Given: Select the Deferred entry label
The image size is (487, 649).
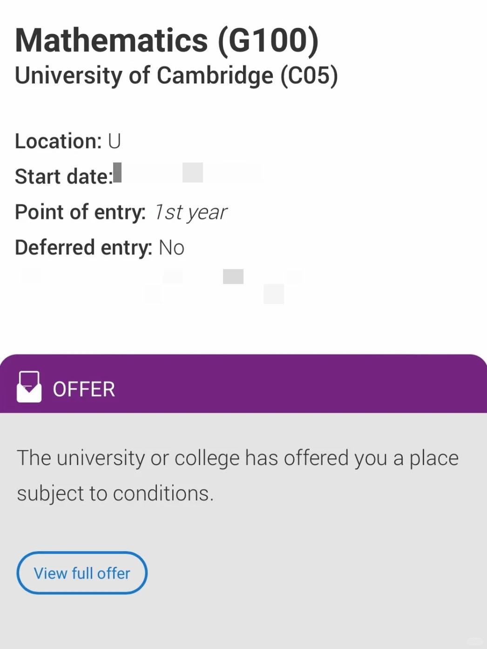Looking at the screenshot, I should click(83, 248).
